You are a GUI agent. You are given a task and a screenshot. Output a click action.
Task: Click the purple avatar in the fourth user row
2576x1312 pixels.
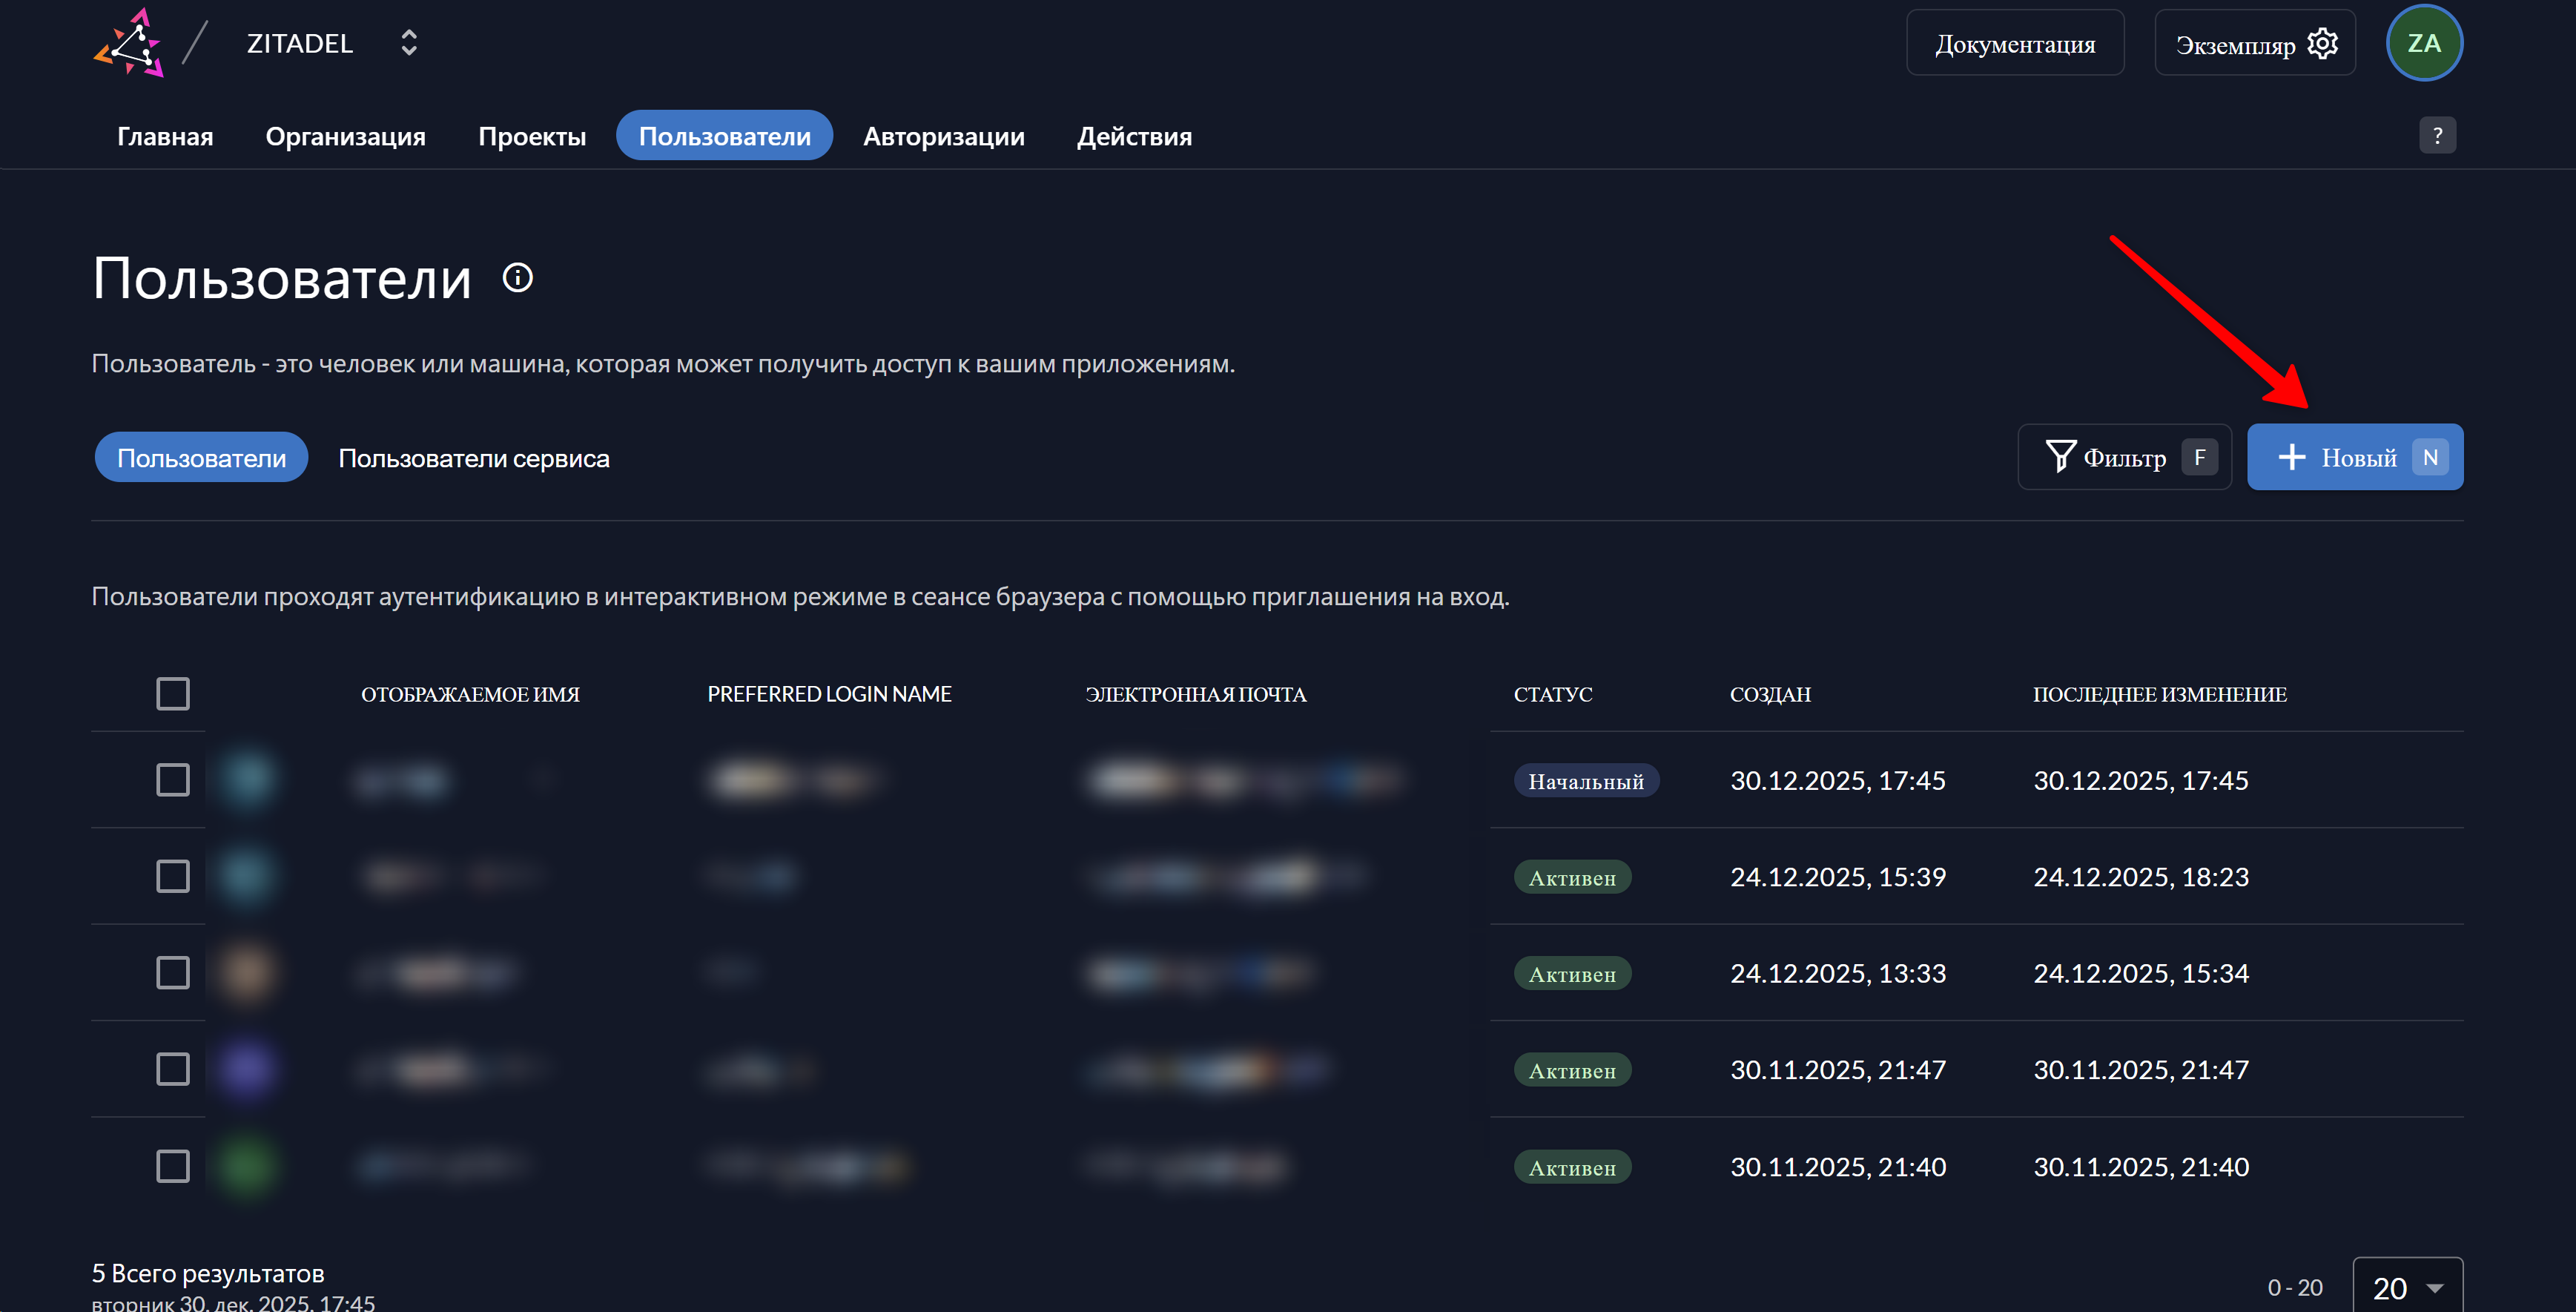[247, 1069]
